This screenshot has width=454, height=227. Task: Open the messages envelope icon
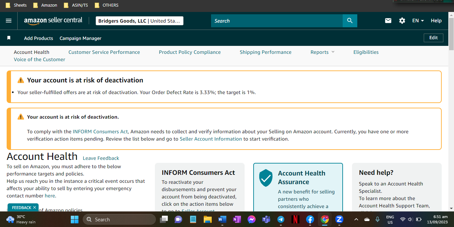pyautogui.click(x=388, y=21)
